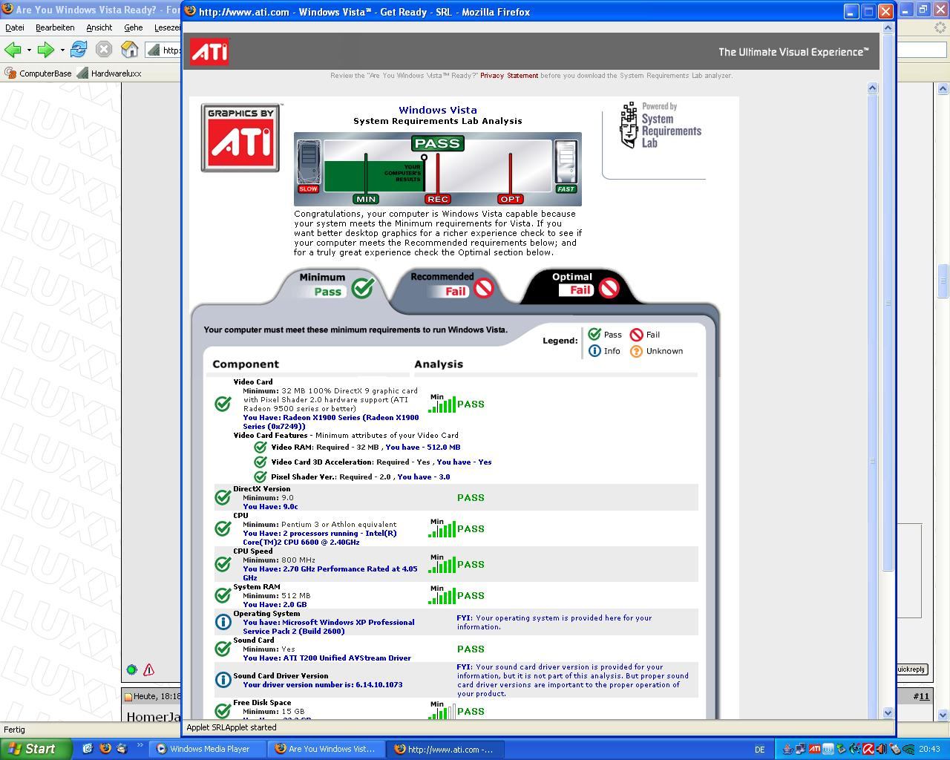
Task: Click the System Requirements Lab logo
Action: tap(661, 125)
